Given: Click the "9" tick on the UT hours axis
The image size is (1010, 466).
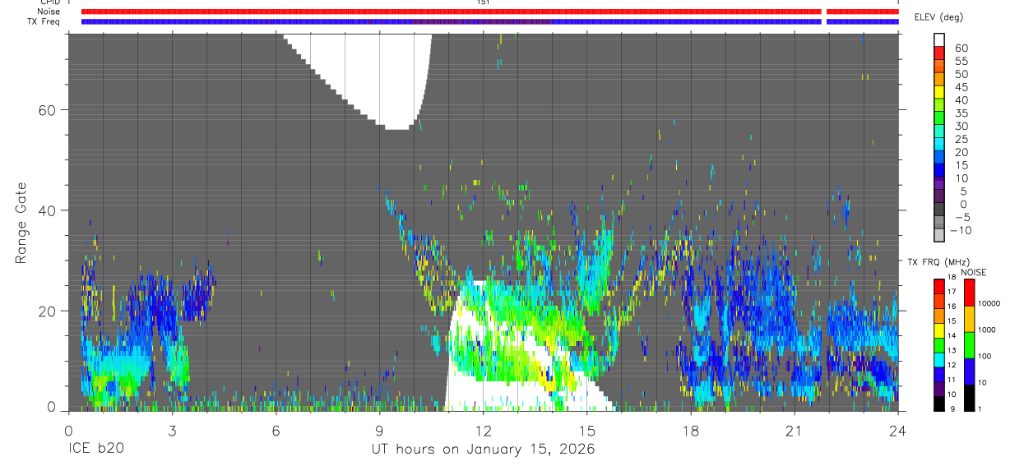Looking at the screenshot, I should point(379,431).
